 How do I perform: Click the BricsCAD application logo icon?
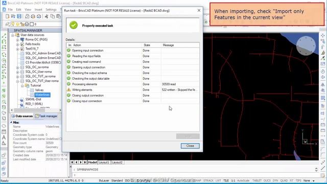pyautogui.click(x=4, y=3)
